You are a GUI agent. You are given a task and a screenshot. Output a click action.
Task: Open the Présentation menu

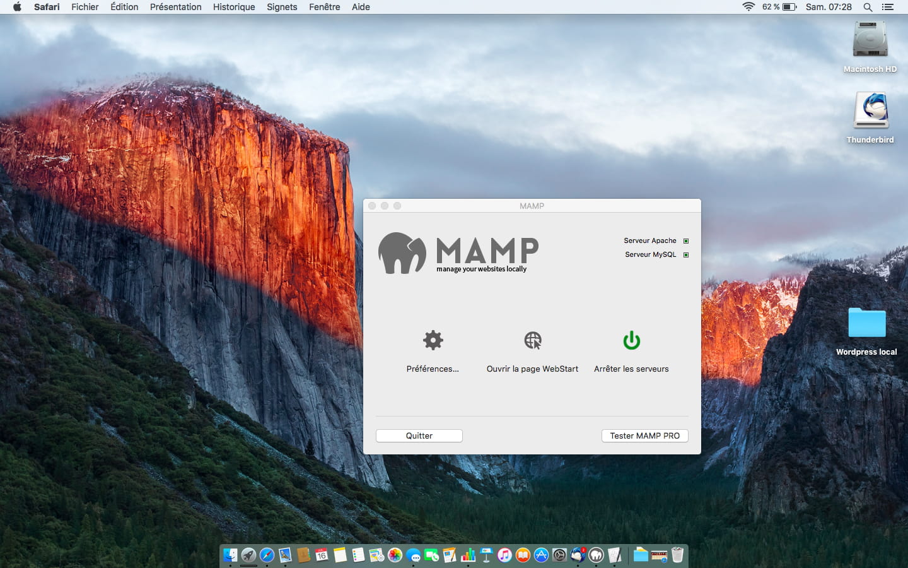click(176, 7)
